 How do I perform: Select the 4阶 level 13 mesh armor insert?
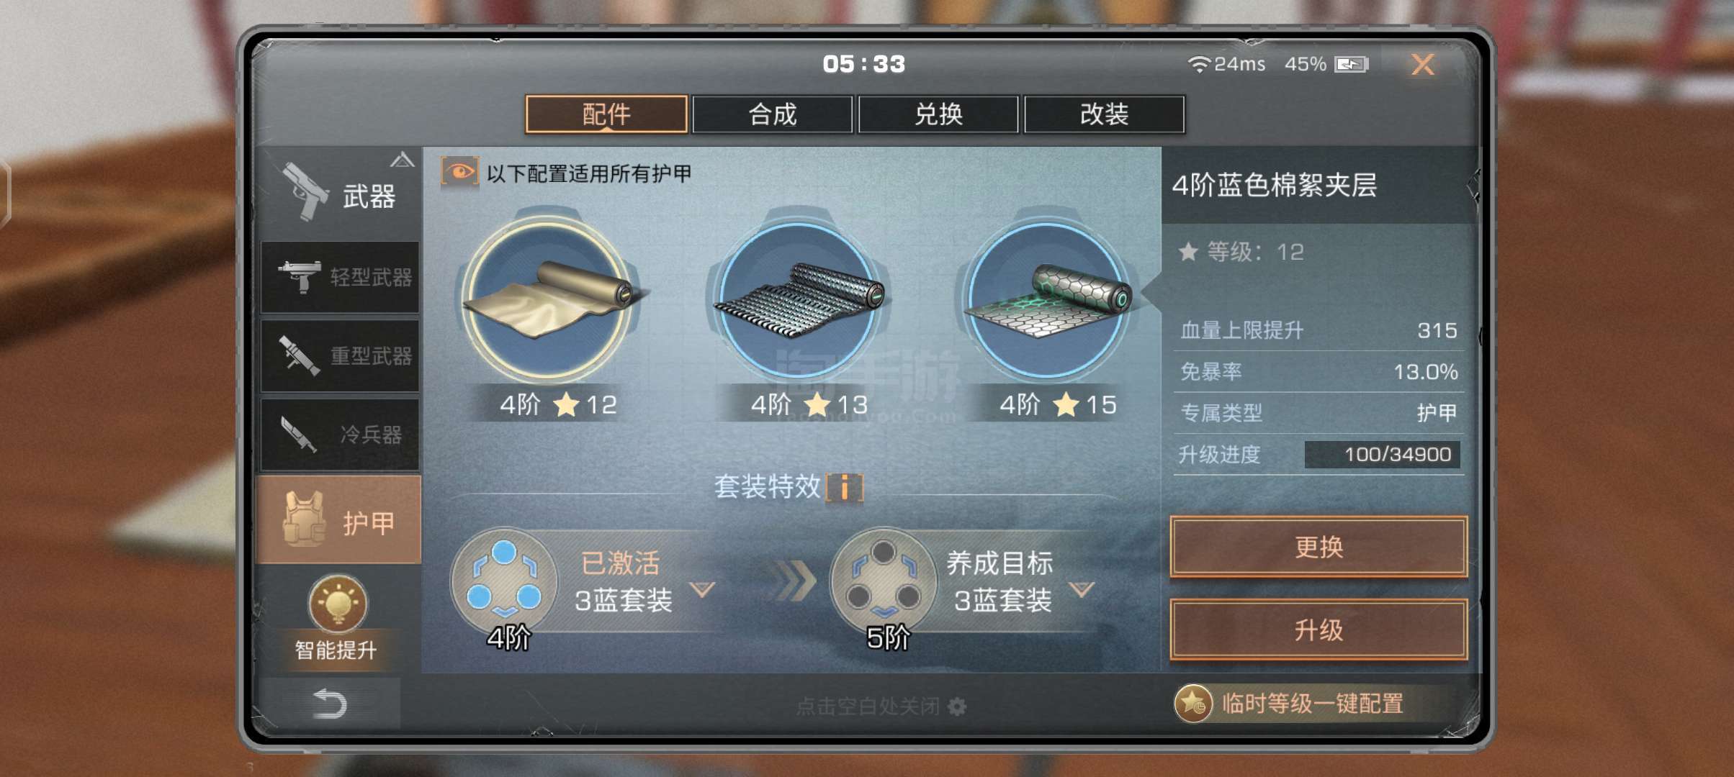pos(799,299)
